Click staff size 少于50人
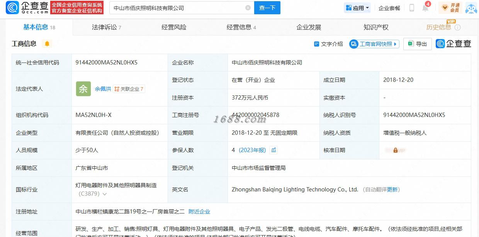Image resolution: width=479 pixels, height=237 pixels. tap(87, 150)
